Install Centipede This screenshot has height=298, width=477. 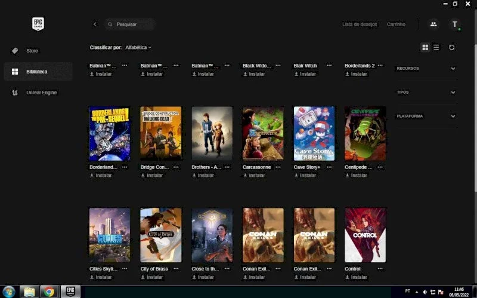pos(356,176)
